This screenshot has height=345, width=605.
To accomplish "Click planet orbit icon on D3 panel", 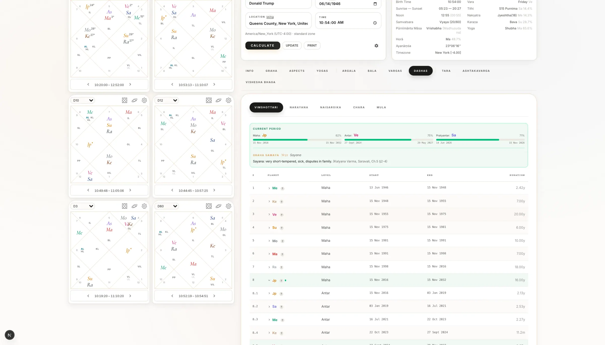I will (134, 206).
